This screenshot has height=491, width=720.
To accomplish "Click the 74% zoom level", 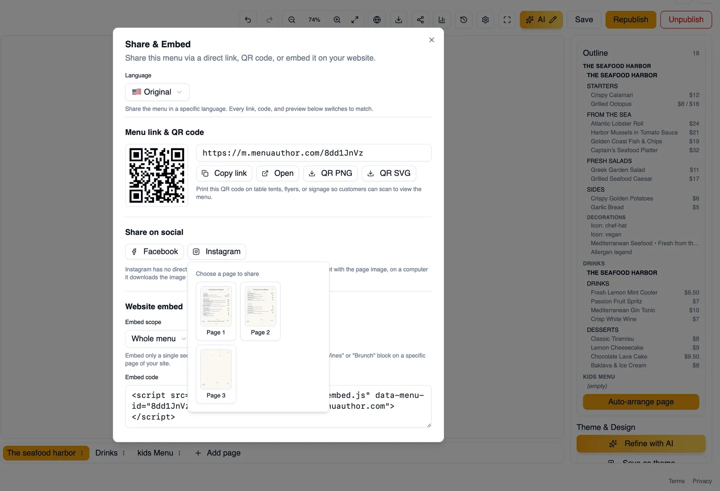I will (x=314, y=20).
